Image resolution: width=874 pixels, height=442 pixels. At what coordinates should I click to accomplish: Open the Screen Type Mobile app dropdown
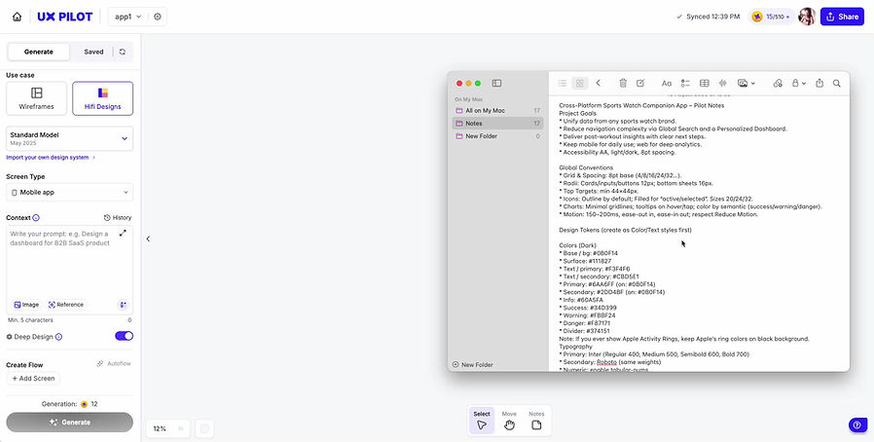(70, 193)
